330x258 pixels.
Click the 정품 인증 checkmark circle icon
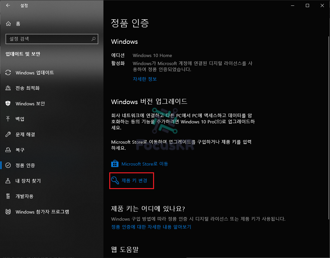coord(8,165)
